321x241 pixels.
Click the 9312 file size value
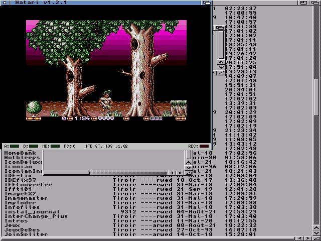[128, 212]
